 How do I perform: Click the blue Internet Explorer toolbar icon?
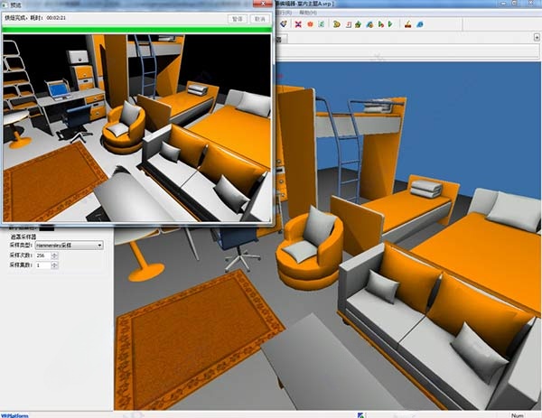(x=420, y=24)
